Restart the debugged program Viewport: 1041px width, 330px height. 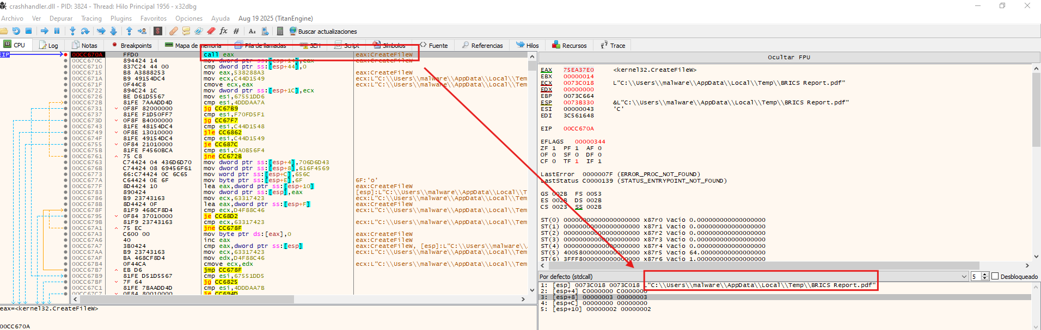coord(16,31)
